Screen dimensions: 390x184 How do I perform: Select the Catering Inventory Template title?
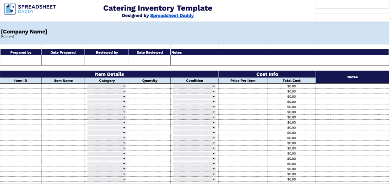pyautogui.click(x=158, y=8)
